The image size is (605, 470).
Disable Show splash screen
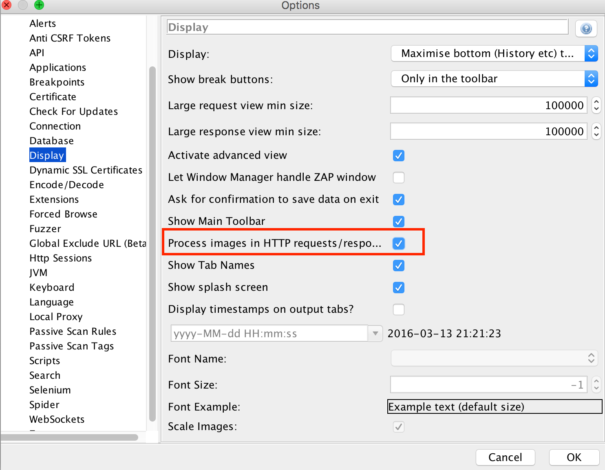(398, 288)
